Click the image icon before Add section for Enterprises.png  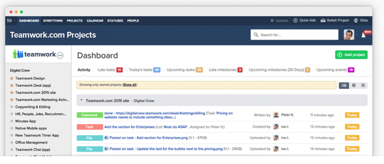pos(106,138)
